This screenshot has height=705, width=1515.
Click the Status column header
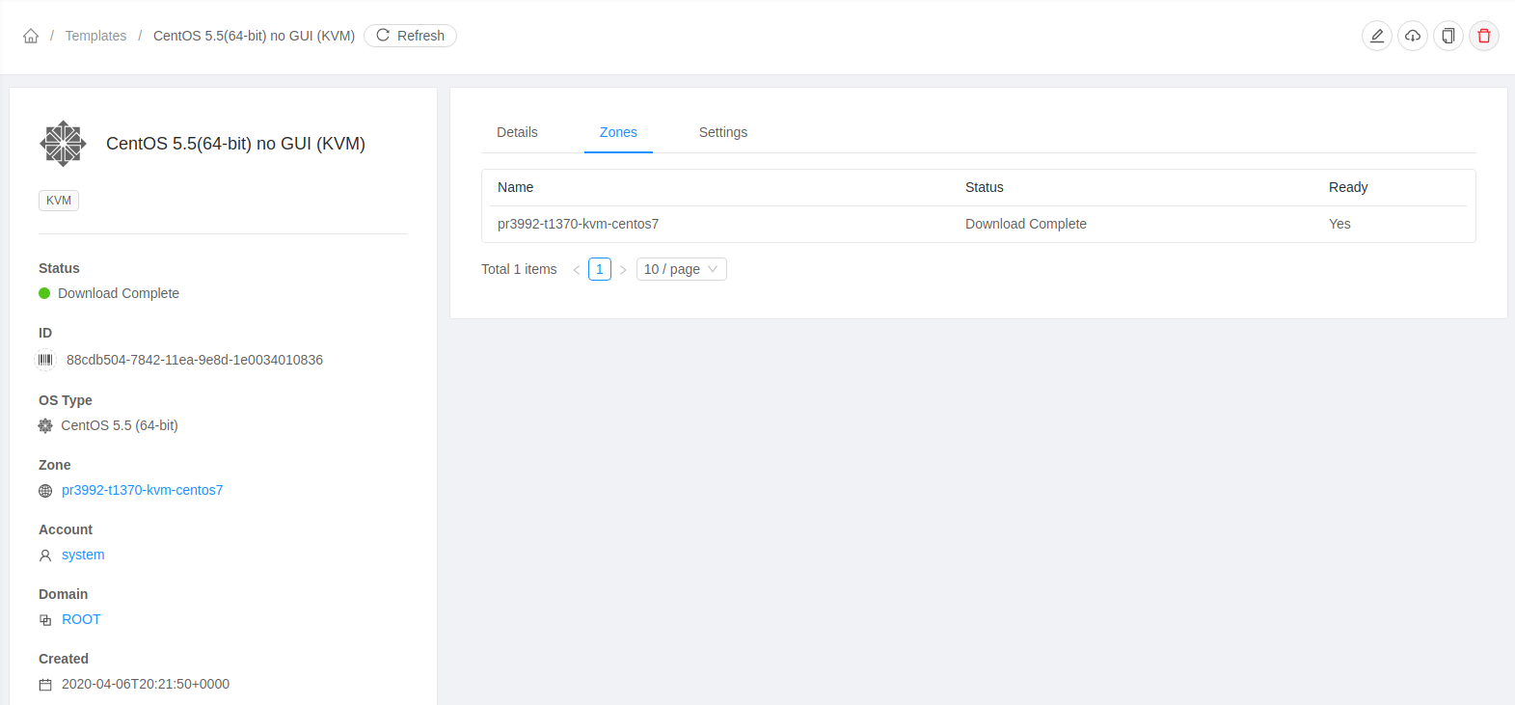point(985,187)
